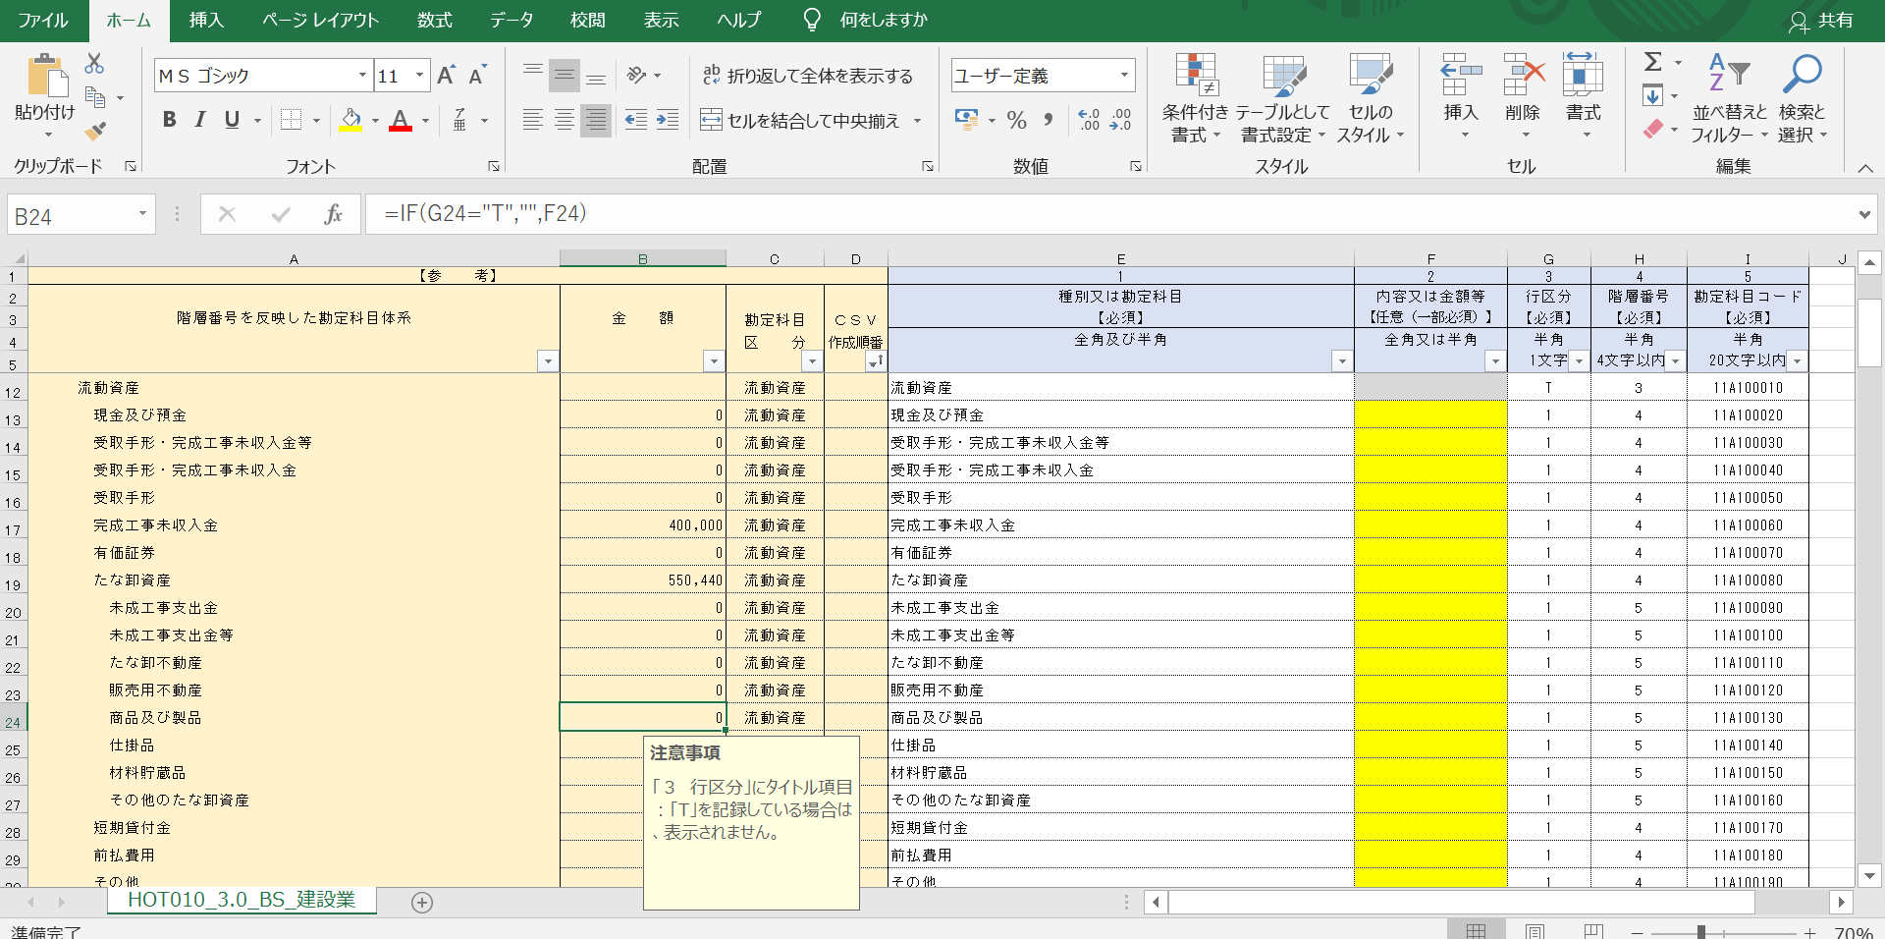Switch to the データ ribbon tab
This screenshot has width=1885, height=939.
[512, 20]
